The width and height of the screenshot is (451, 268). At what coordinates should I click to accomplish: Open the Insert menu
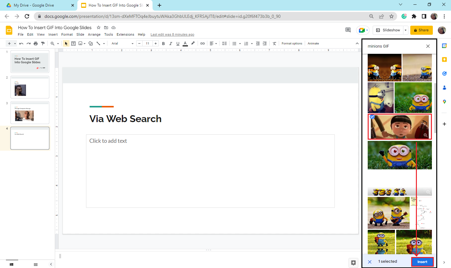(53, 34)
